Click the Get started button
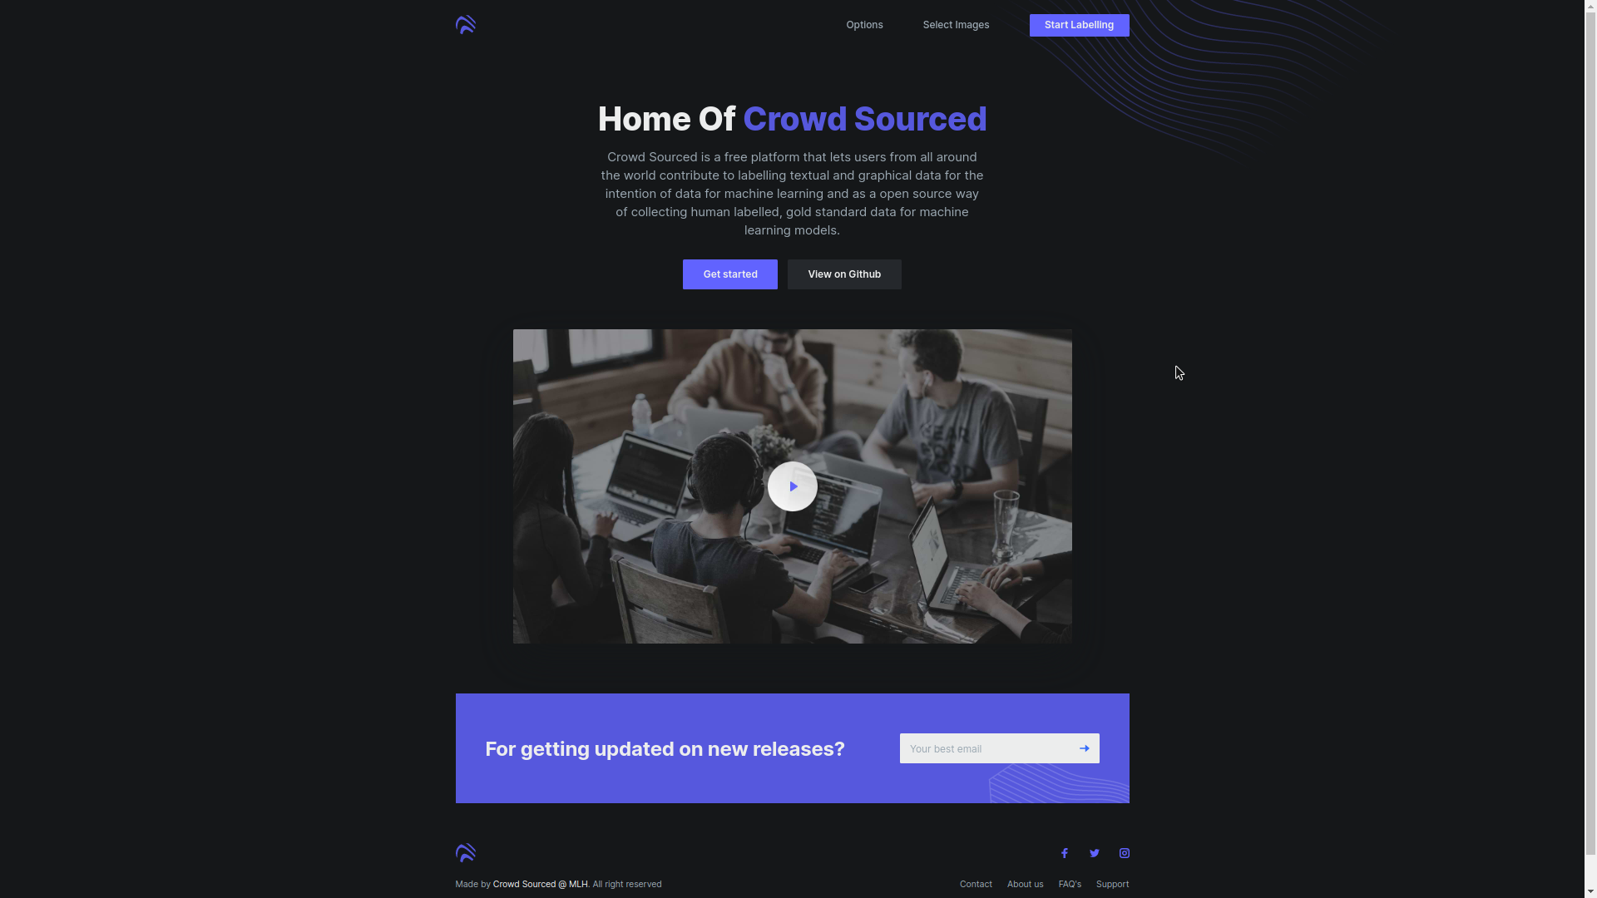The image size is (1597, 898). point(730,274)
